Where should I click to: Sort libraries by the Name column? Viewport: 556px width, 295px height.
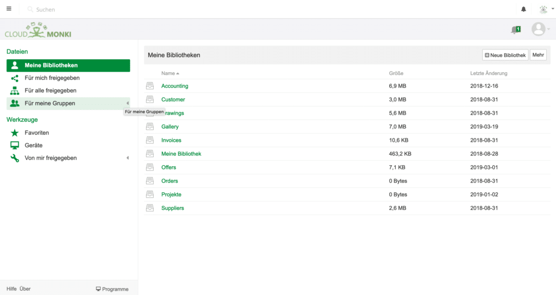tap(168, 73)
